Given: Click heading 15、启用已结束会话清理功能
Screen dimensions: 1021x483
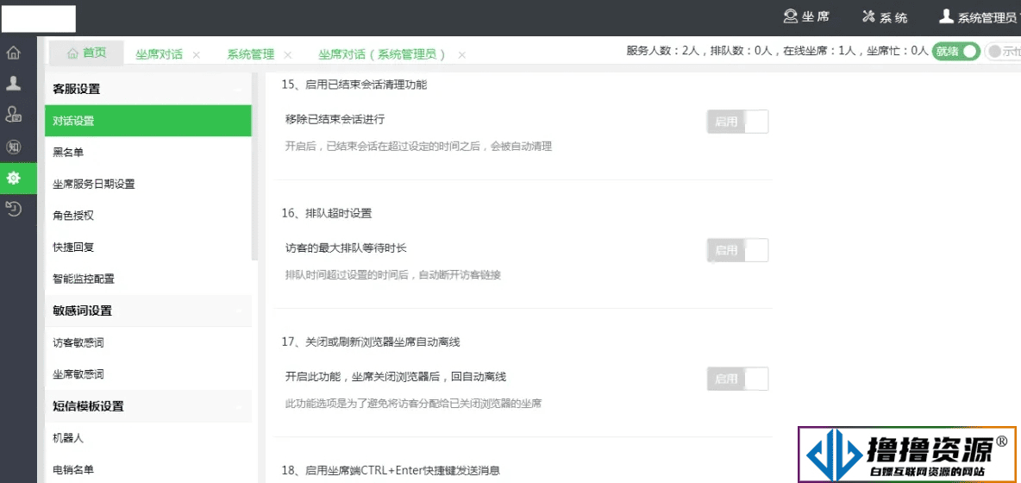Looking at the screenshot, I should point(355,84).
